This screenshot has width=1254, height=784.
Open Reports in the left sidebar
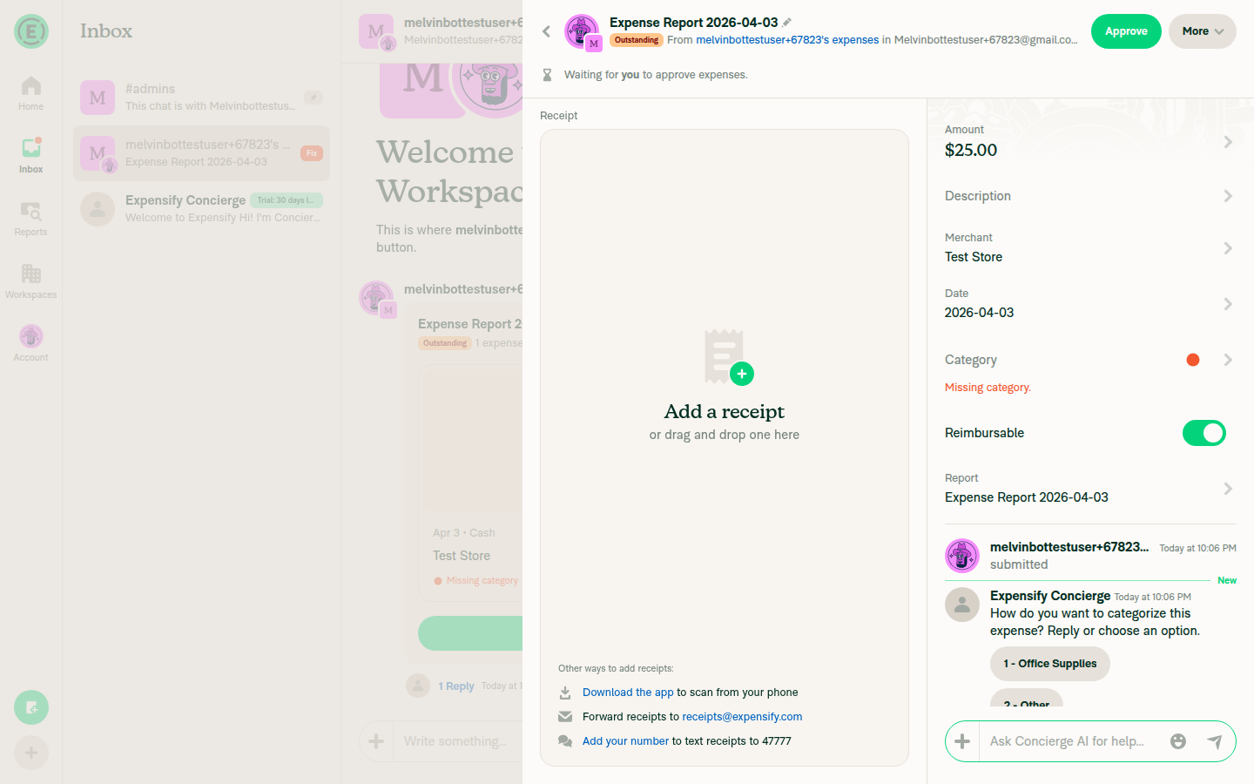[30, 218]
